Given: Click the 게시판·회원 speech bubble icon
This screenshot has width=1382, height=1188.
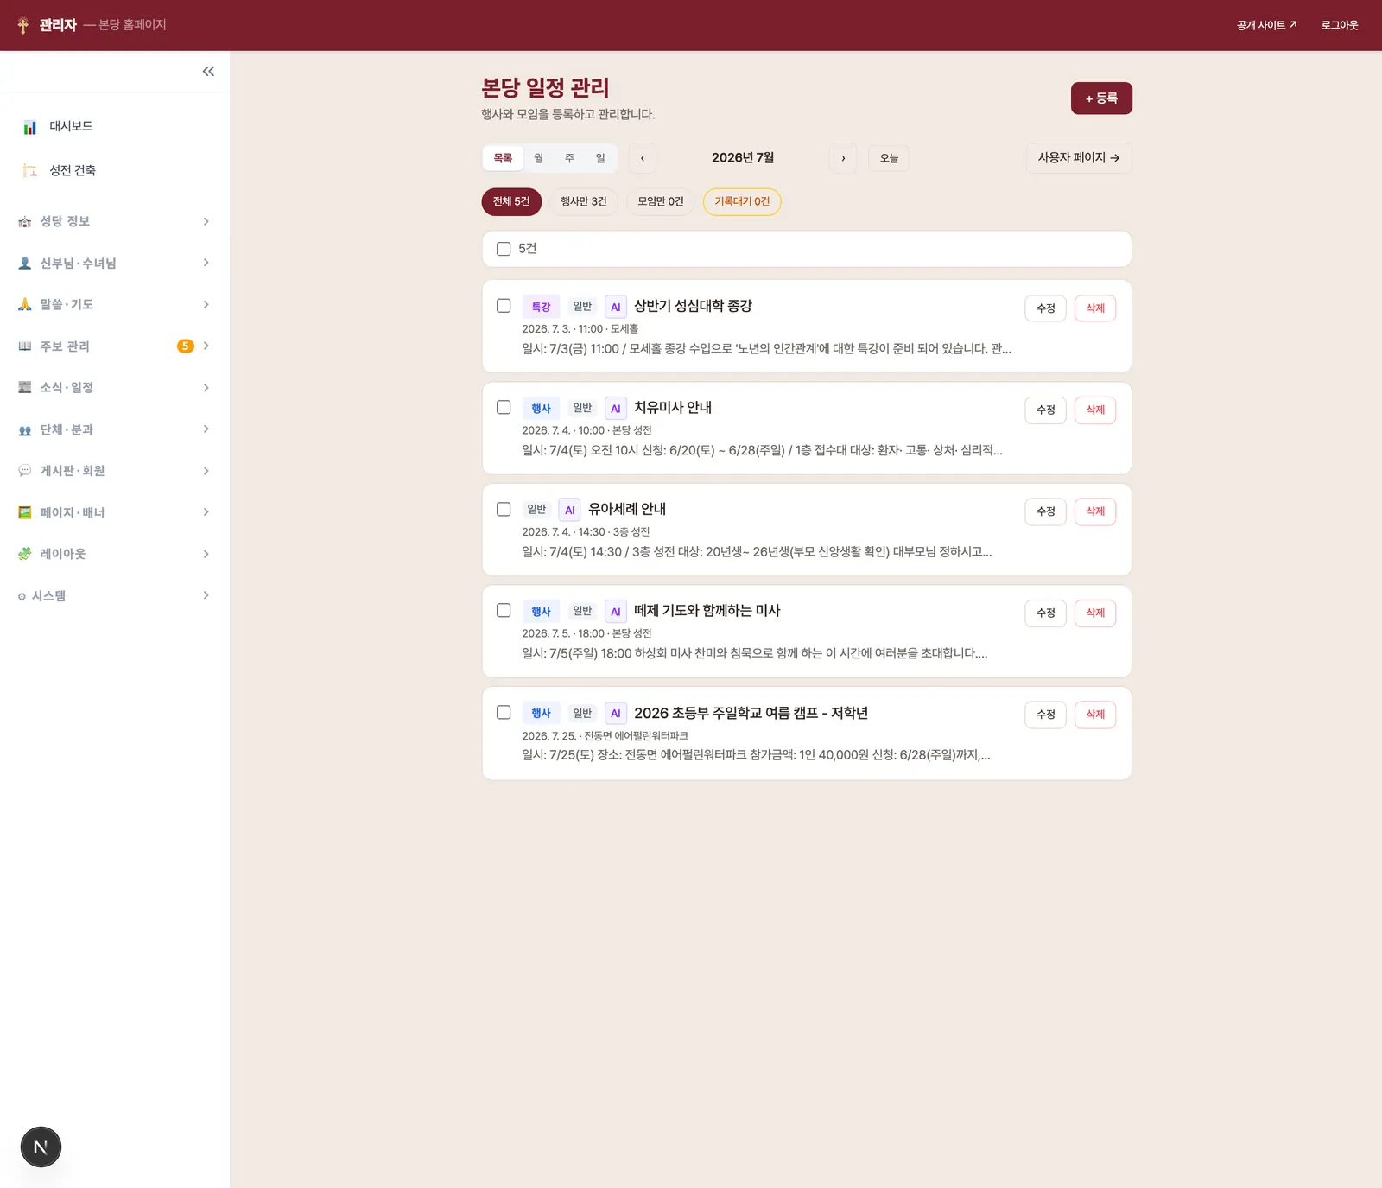Looking at the screenshot, I should coord(25,471).
